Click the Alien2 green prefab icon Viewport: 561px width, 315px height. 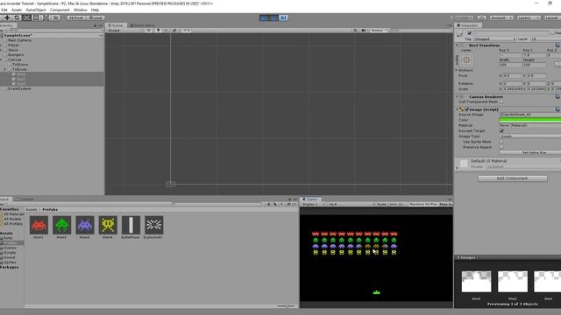tap(61, 225)
